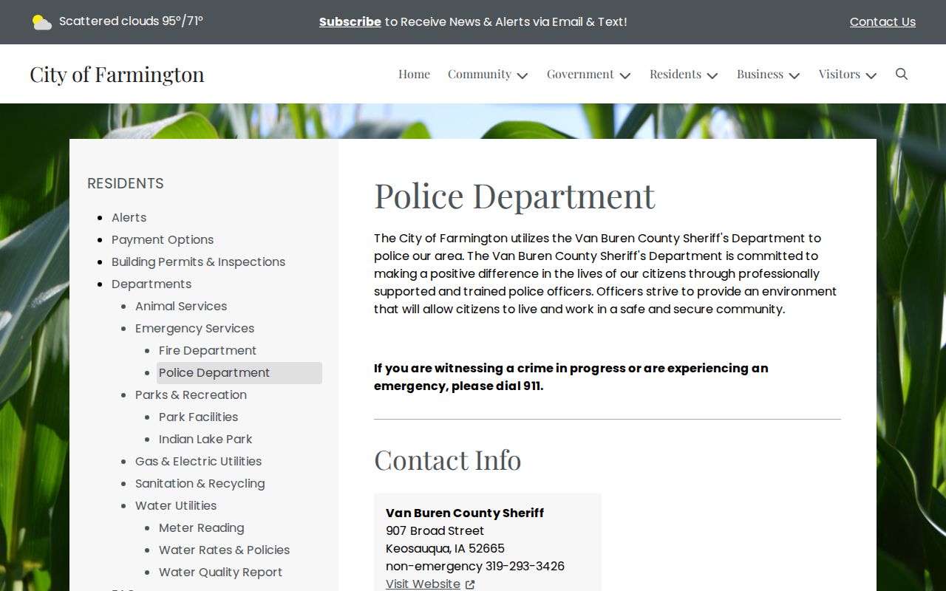Click the 907 Broad Street address line
The width and height of the screenshot is (946, 591).
[x=435, y=530]
